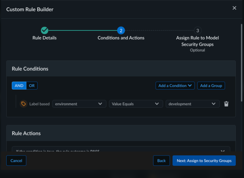Open the development value dropdown
Viewport: 244px width, 178px height.
click(193, 104)
